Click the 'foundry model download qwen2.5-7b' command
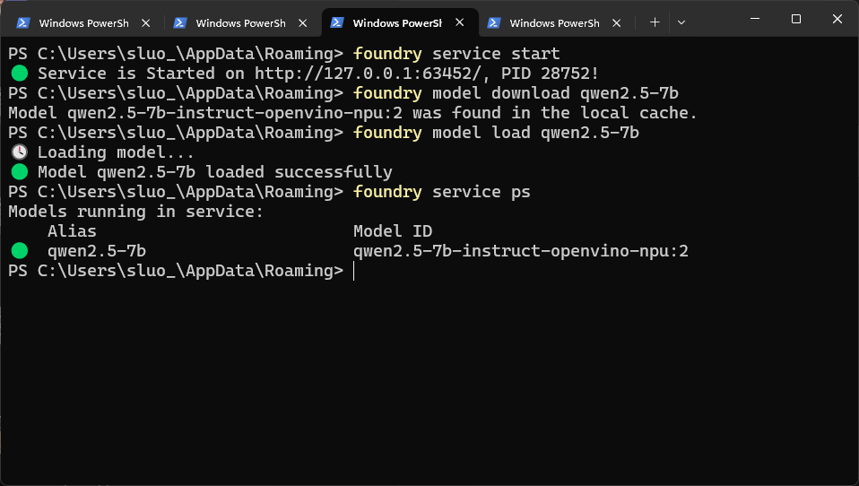859x486 pixels. [516, 93]
